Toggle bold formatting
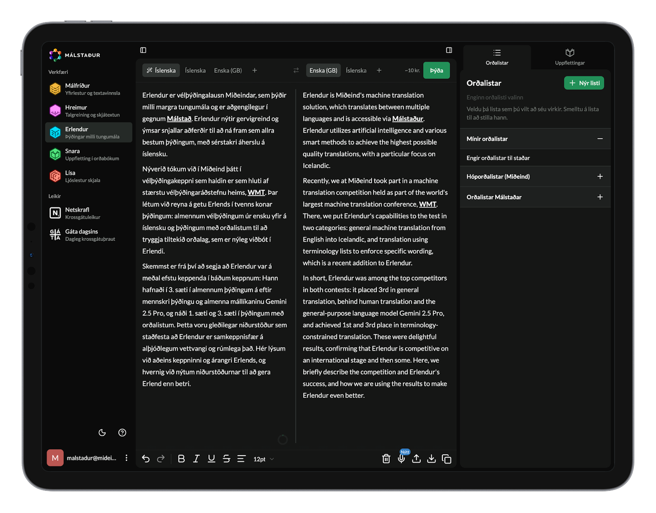This screenshot has height=513, width=656. click(x=181, y=459)
